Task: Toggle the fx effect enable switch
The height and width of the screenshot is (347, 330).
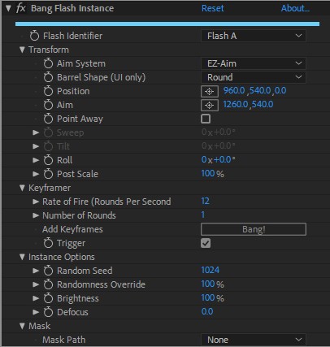Action: tap(21, 8)
